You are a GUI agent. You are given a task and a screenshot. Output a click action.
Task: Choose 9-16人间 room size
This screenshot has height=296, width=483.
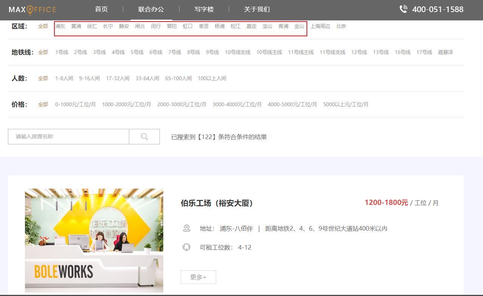coord(90,78)
